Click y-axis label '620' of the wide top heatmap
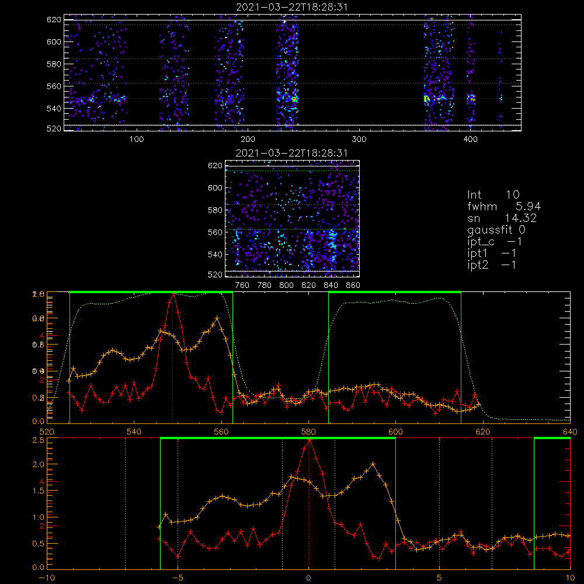This screenshot has height=584, width=584. point(54,20)
